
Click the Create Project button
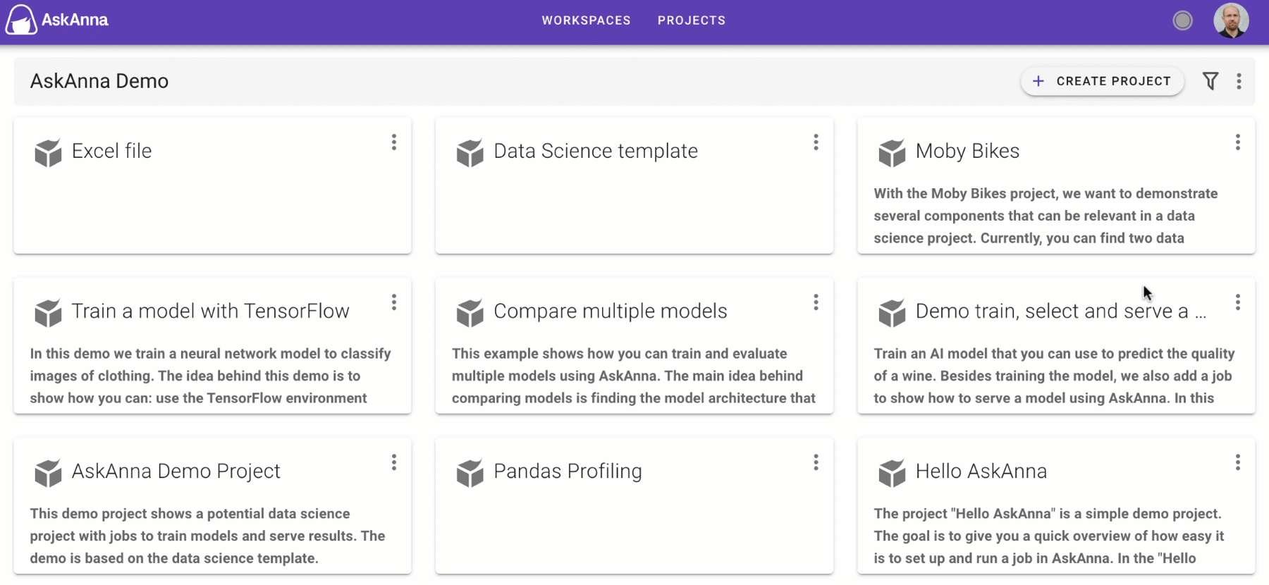point(1102,81)
